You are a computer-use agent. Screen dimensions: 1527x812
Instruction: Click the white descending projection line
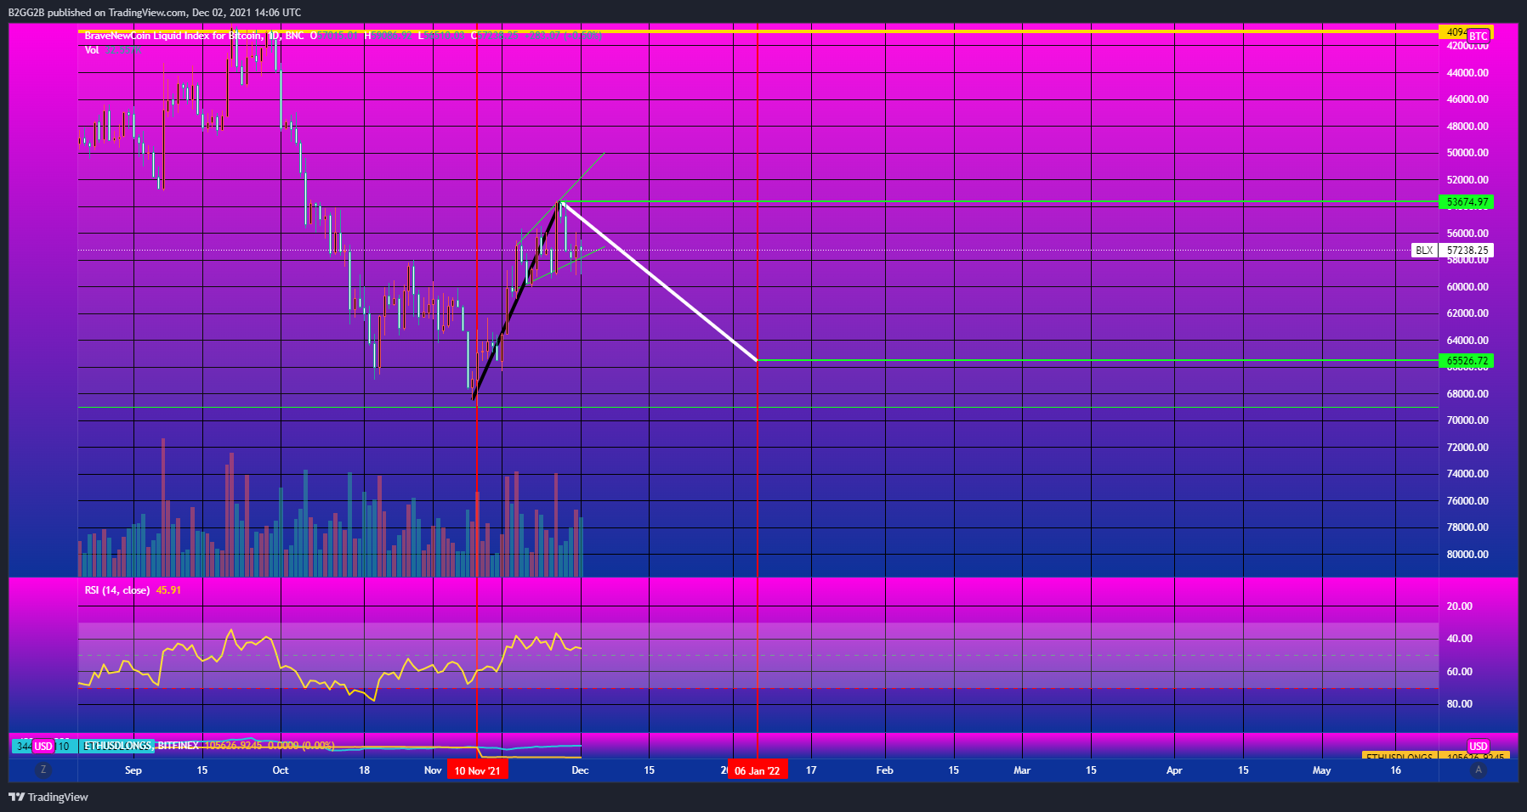coord(660,281)
